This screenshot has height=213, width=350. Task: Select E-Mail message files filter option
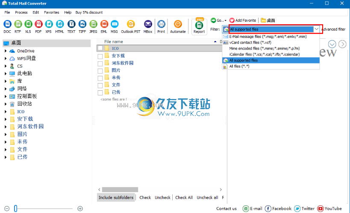click(271, 37)
